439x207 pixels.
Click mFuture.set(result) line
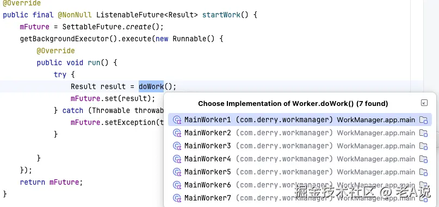pyautogui.click(x=113, y=99)
